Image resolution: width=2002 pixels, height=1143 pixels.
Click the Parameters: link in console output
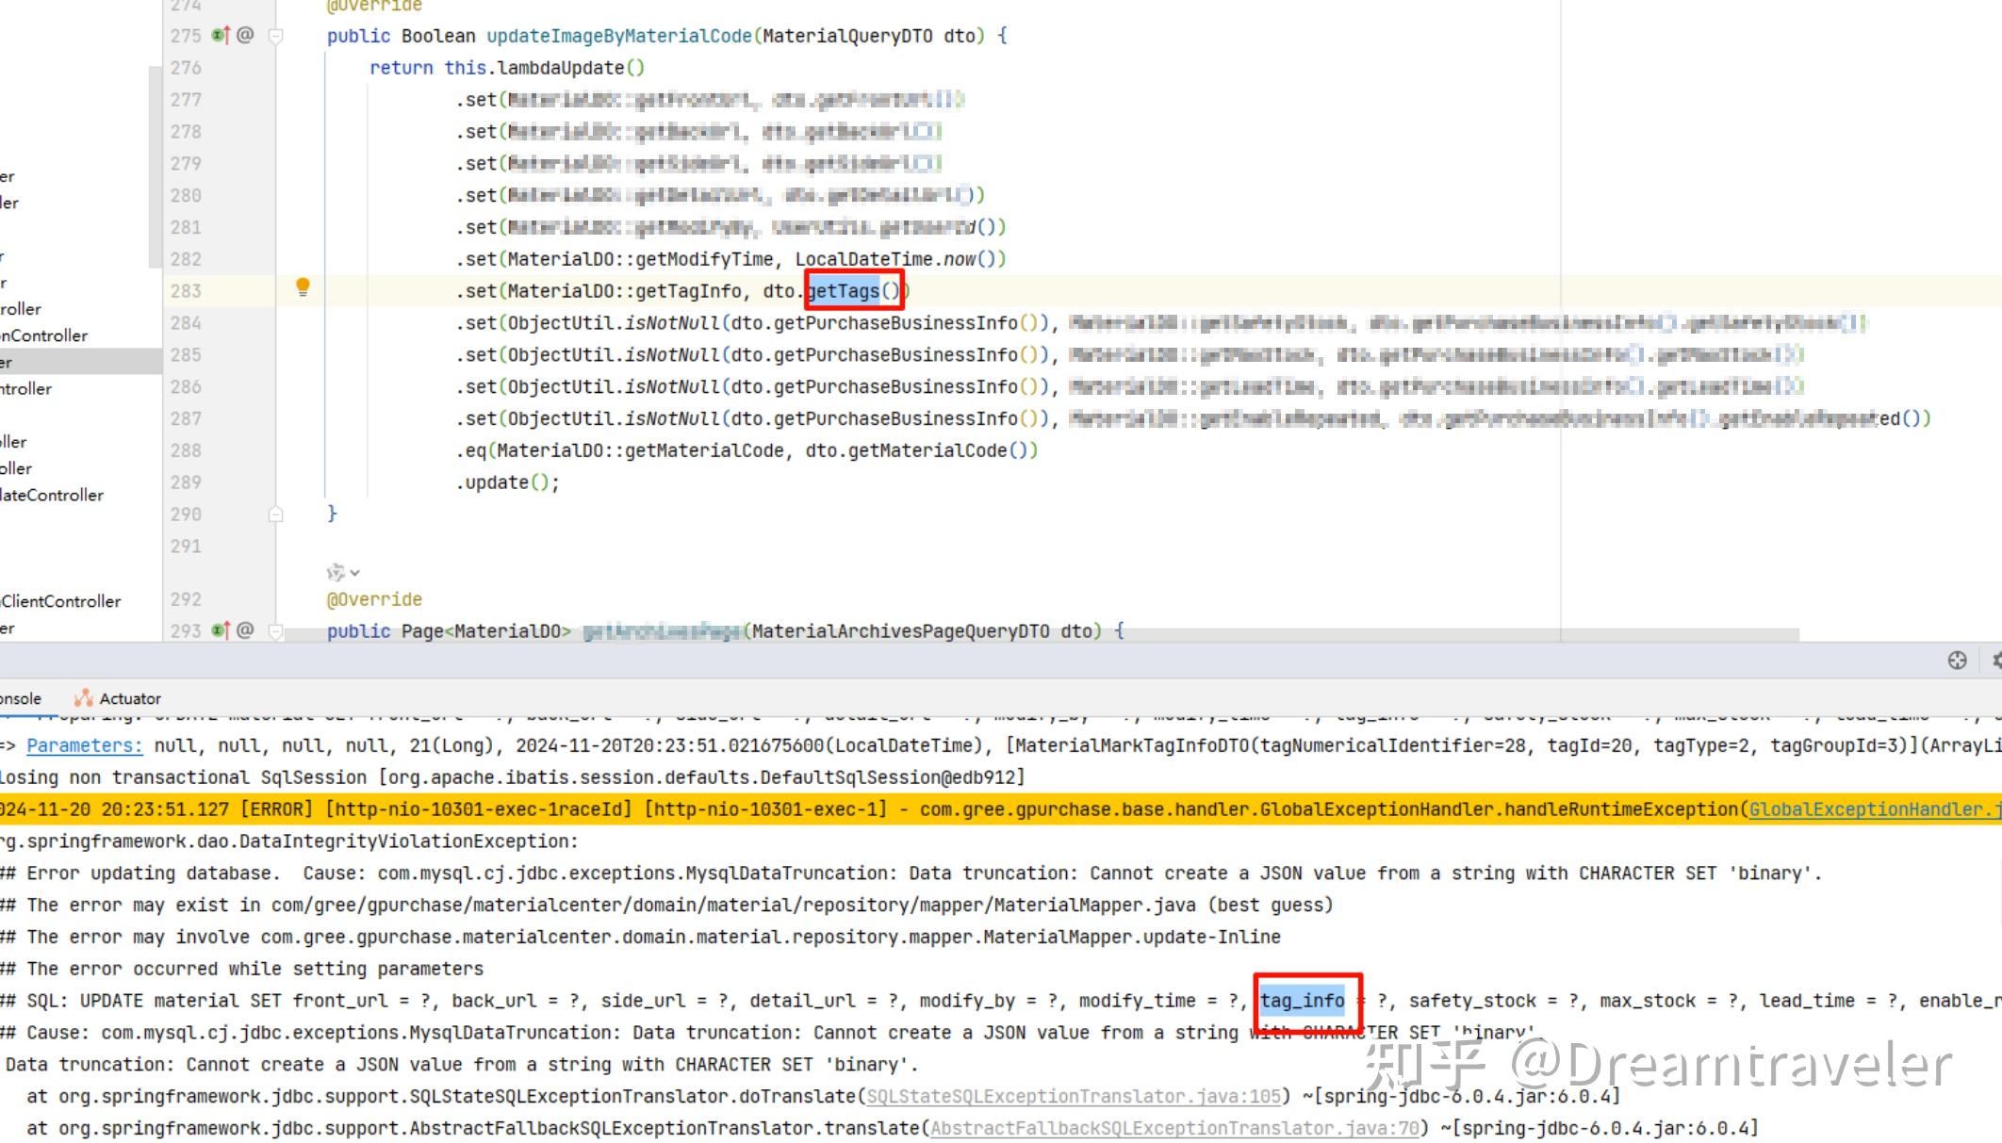85,745
